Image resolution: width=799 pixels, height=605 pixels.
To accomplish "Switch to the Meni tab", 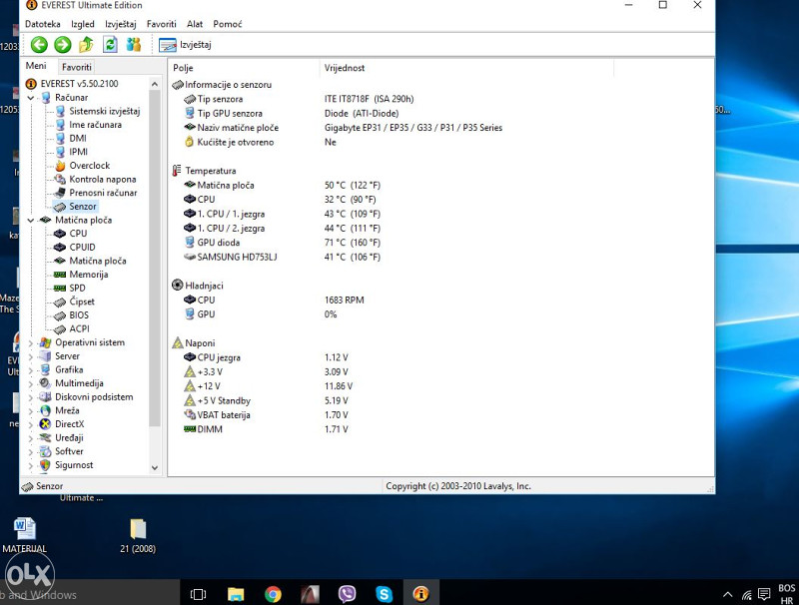I will click(x=36, y=66).
